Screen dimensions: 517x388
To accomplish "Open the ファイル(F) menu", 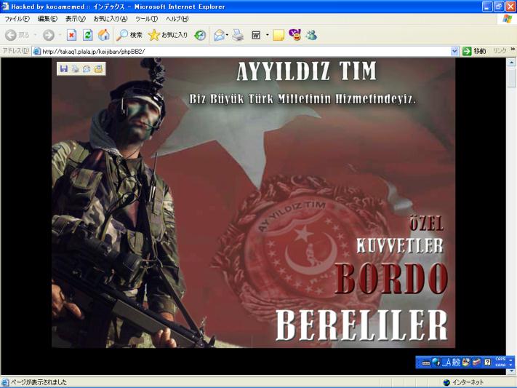I will 17,18.
